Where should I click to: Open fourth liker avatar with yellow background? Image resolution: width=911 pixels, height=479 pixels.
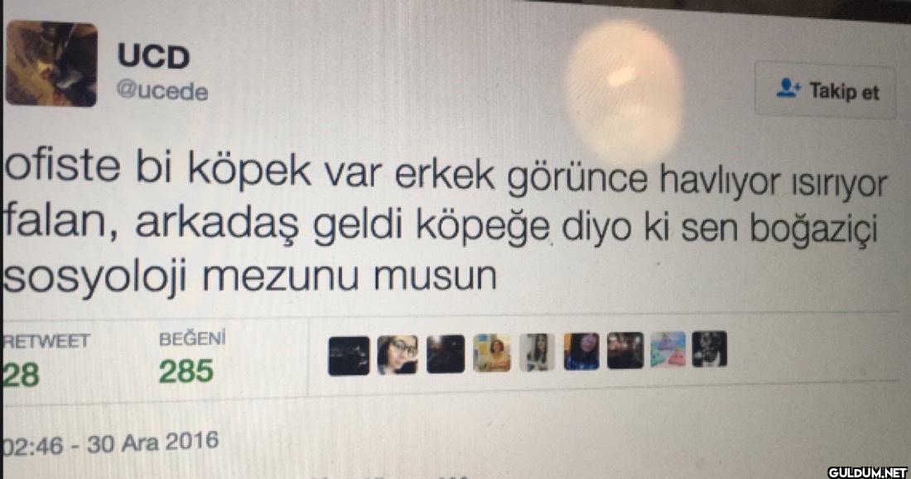[492, 353]
